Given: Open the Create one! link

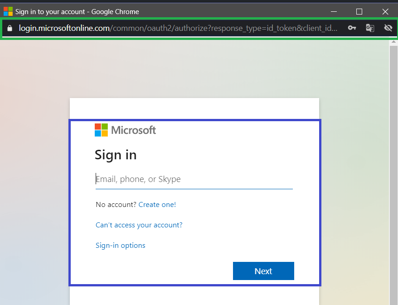Looking at the screenshot, I should click(x=157, y=205).
